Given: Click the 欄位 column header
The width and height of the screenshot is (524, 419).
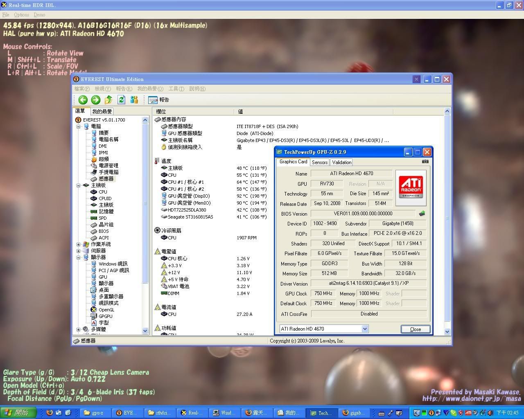Looking at the screenshot, I should [x=193, y=111].
